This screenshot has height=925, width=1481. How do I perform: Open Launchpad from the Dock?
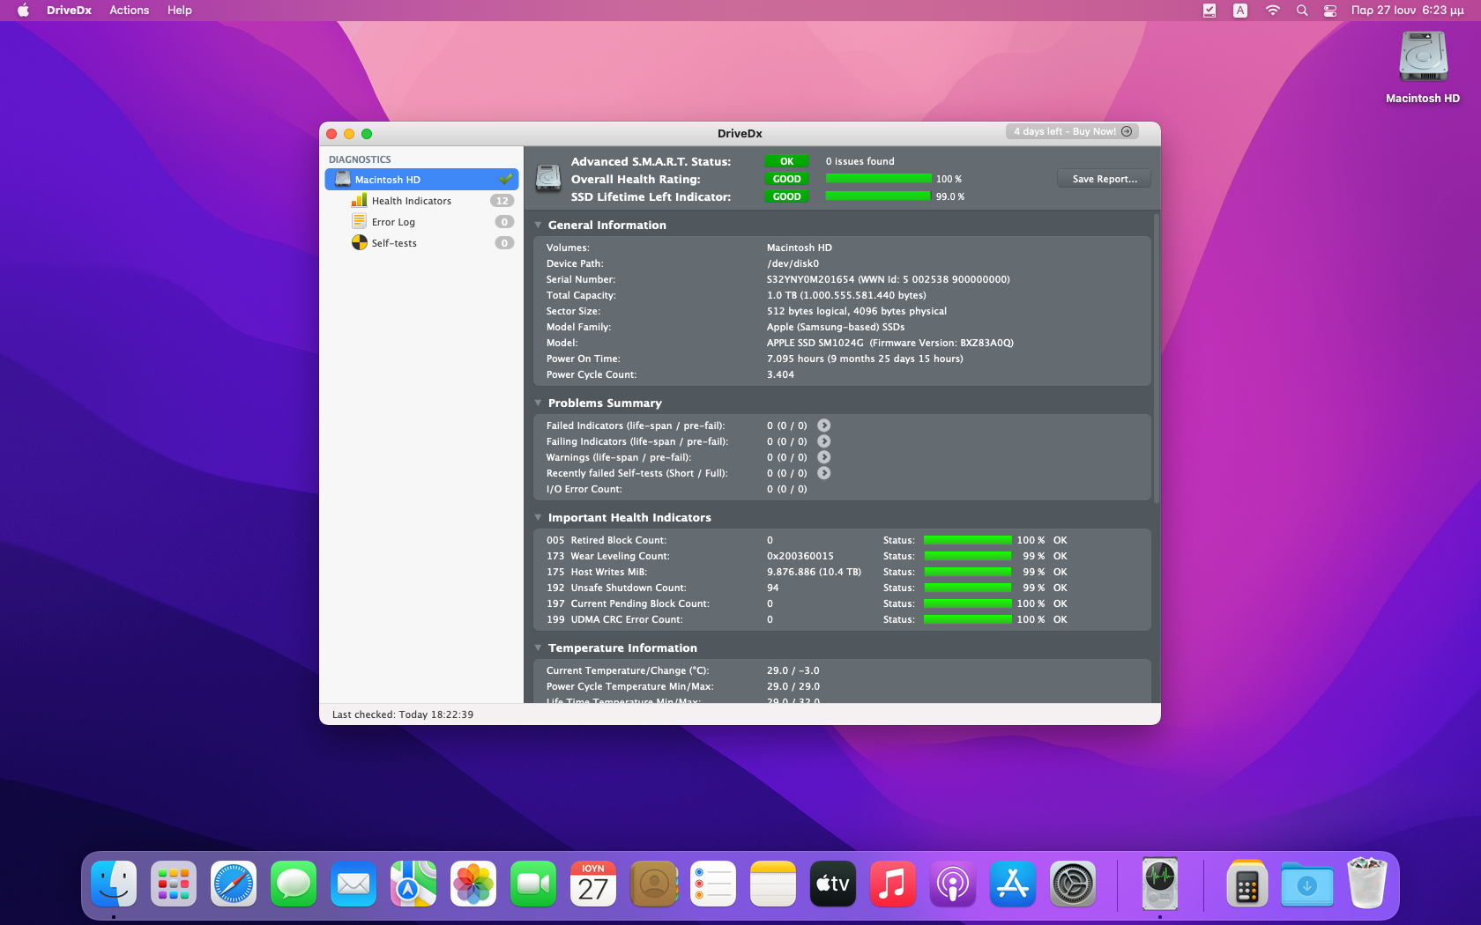click(174, 884)
